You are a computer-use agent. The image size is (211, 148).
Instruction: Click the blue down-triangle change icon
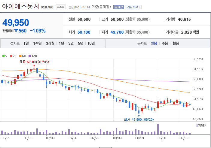(16, 31)
